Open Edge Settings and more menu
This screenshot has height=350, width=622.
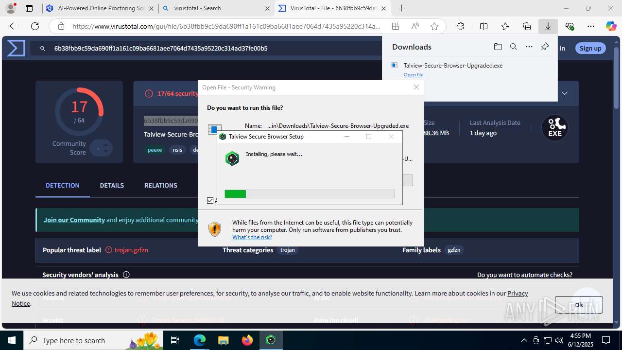pyautogui.click(x=591, y=26)
